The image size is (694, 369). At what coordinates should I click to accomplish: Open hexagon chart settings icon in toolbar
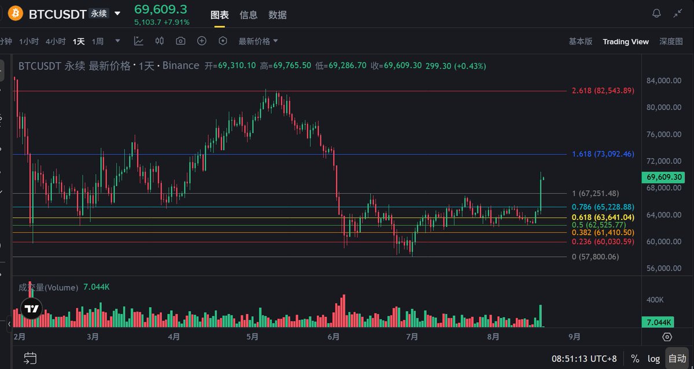[x=223, y=41]
